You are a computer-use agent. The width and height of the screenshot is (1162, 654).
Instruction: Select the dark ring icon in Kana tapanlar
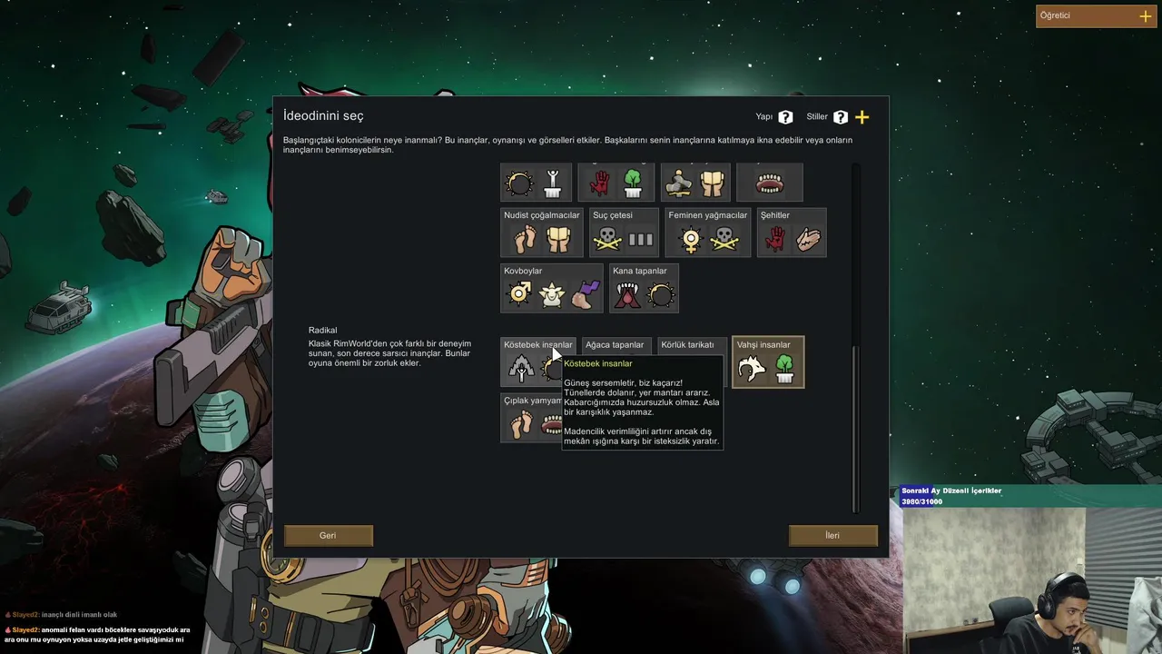pos(661,295)
